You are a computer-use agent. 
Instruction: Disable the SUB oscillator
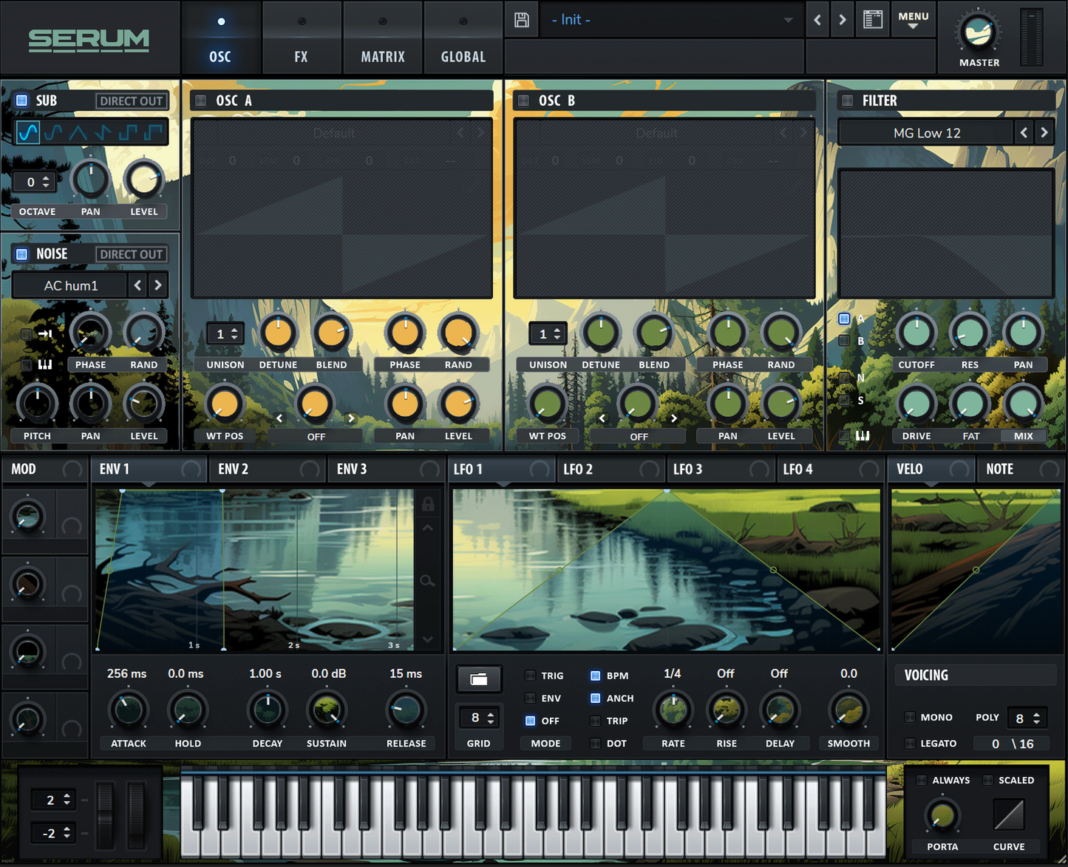click(x=21, y=101)
